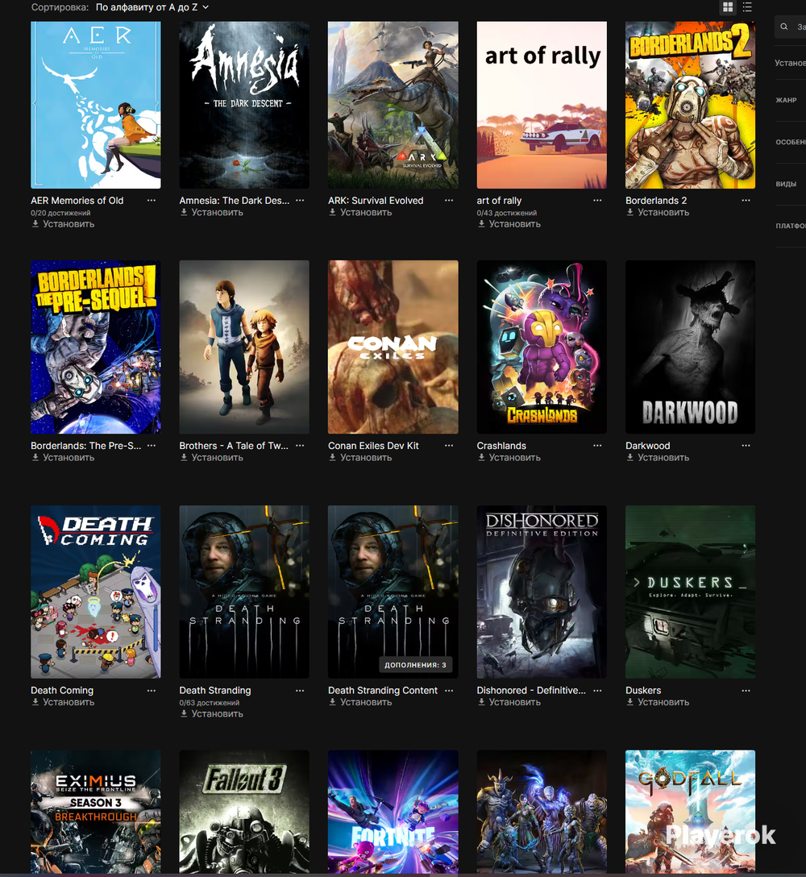This screenshot has width=806, height=877.
Task: Open more options for Conan Exiles Dev Kit
Action: [x=449, y=446]
